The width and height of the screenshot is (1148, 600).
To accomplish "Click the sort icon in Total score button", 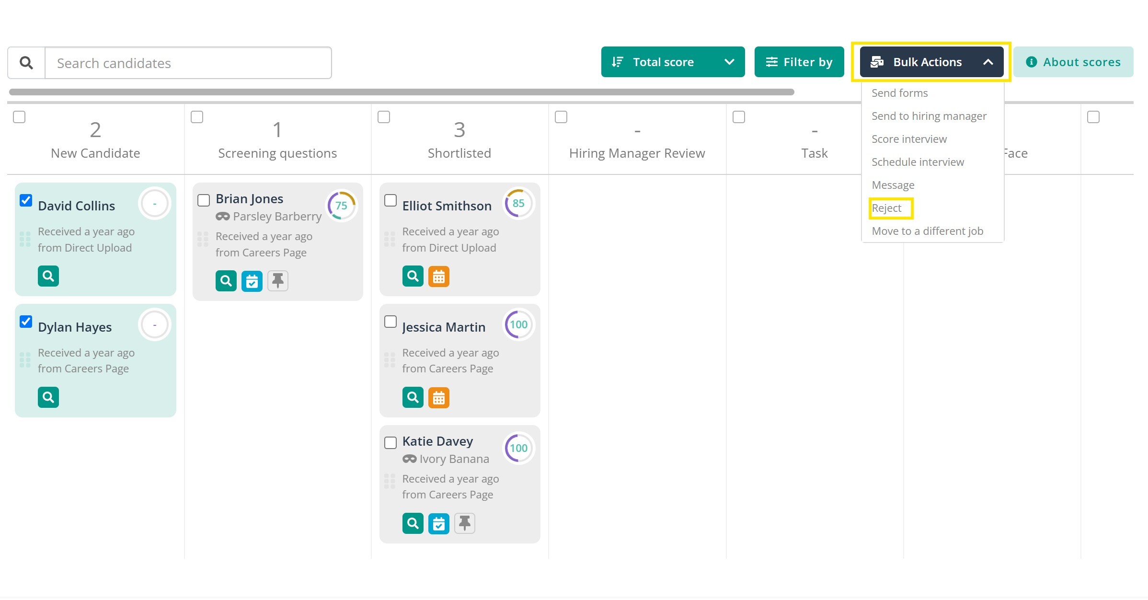I will pos(618,62).
